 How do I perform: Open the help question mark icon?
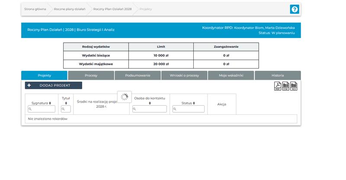[295, 9]
